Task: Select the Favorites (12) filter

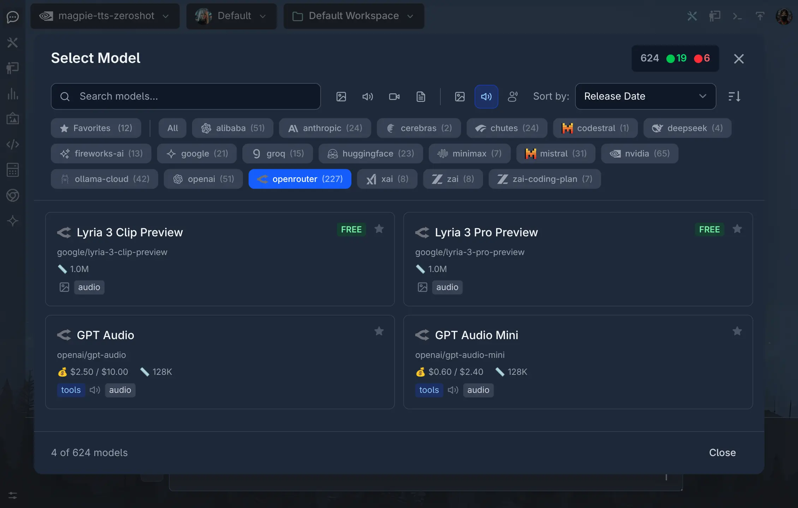Action: (x=96, y=128)
